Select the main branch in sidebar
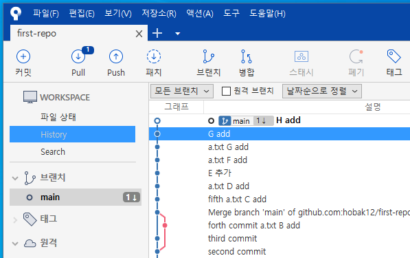This screenshot has height=258, width=410. [76, 197]
